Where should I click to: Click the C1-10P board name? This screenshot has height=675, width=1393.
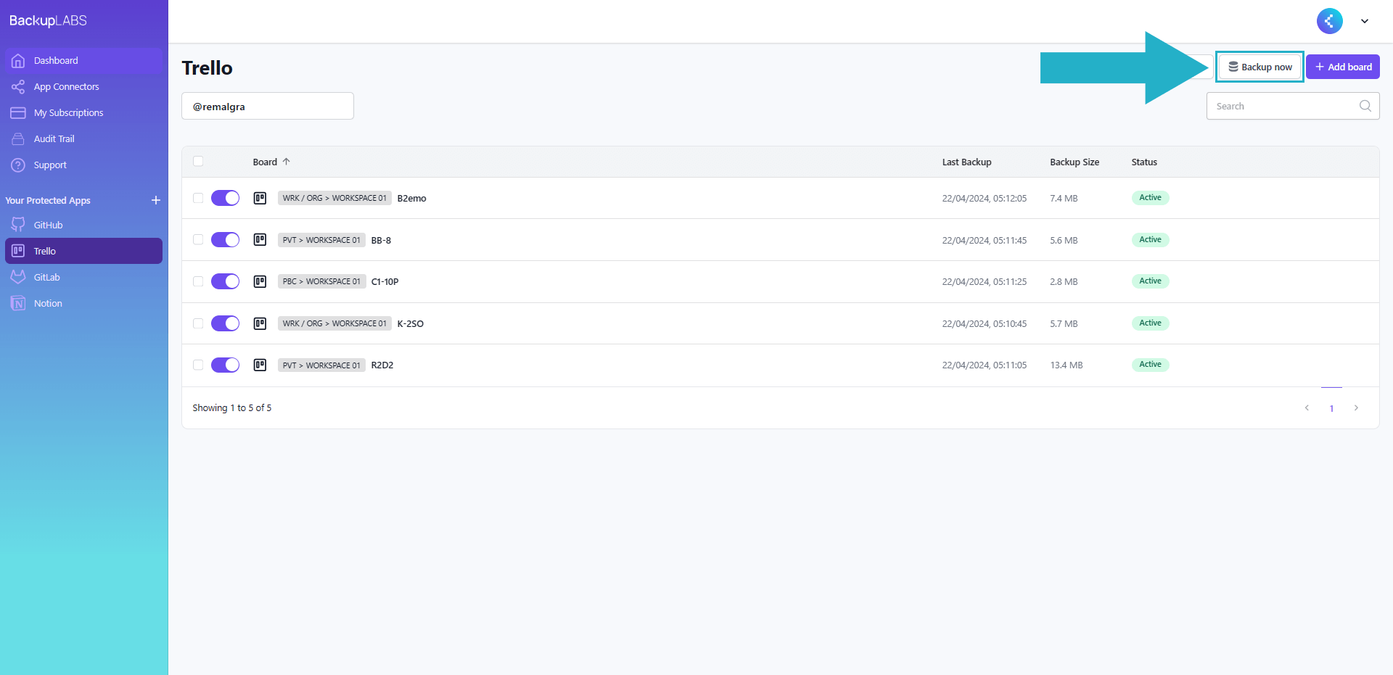385,282
